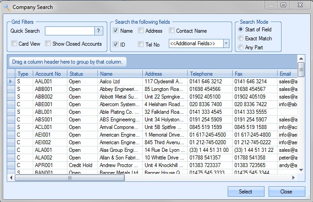
Task: Check the Address search field checkbox
Action: click(x=141, y=31)
